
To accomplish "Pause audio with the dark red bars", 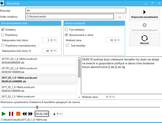I will coord(11,114).
